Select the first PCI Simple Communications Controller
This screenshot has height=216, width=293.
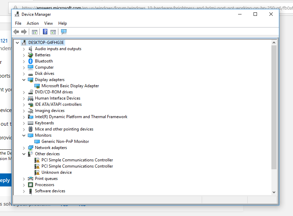77,160
